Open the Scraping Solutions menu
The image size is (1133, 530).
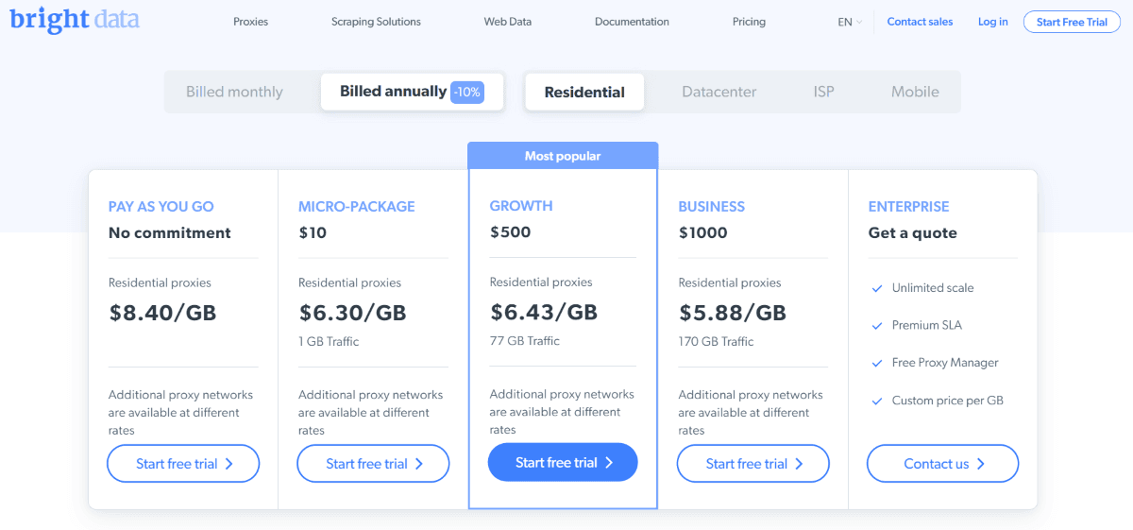pos(377,22)
